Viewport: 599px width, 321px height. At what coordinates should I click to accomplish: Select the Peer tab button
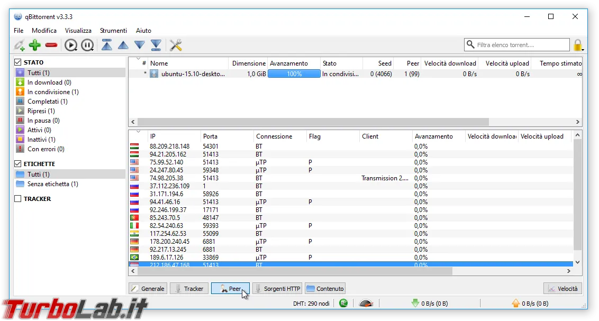(x=230, y=289)
